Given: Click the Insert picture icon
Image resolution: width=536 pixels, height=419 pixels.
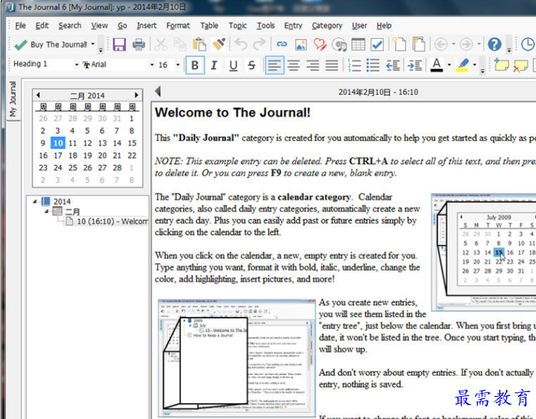Looking at the screenshot, I should pyautogui.click(x=301, y=44).
